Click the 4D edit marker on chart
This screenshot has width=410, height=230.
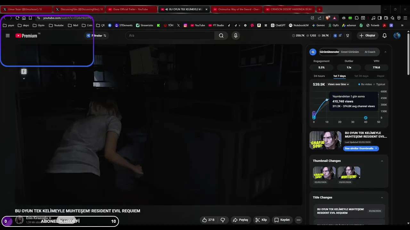(x=365, y=118)
